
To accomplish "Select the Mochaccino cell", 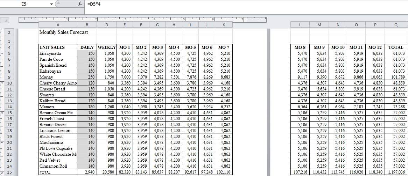I will pyautogui.click(x=58, y=142).
